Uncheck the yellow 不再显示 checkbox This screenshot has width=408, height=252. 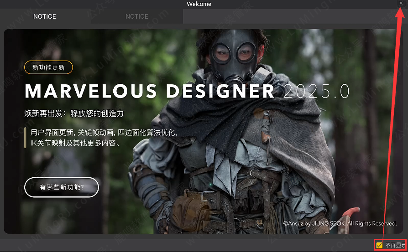(x=379, y=246)
